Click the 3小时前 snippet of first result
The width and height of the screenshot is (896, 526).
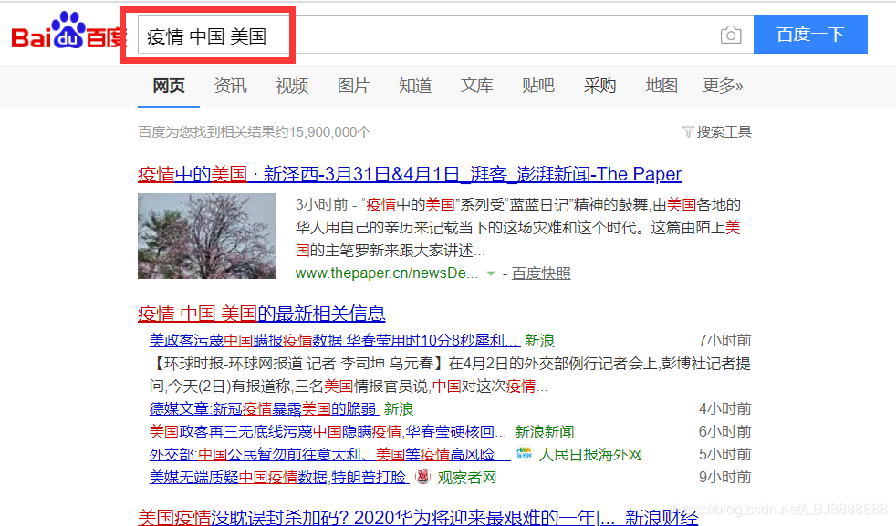[x=518, y=227]
